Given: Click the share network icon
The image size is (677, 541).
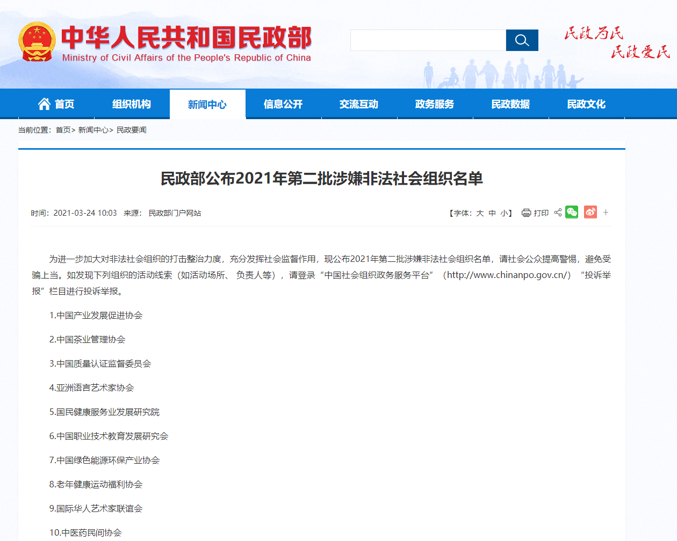Looking at the screenshot, I should click(x=558, y=213).
